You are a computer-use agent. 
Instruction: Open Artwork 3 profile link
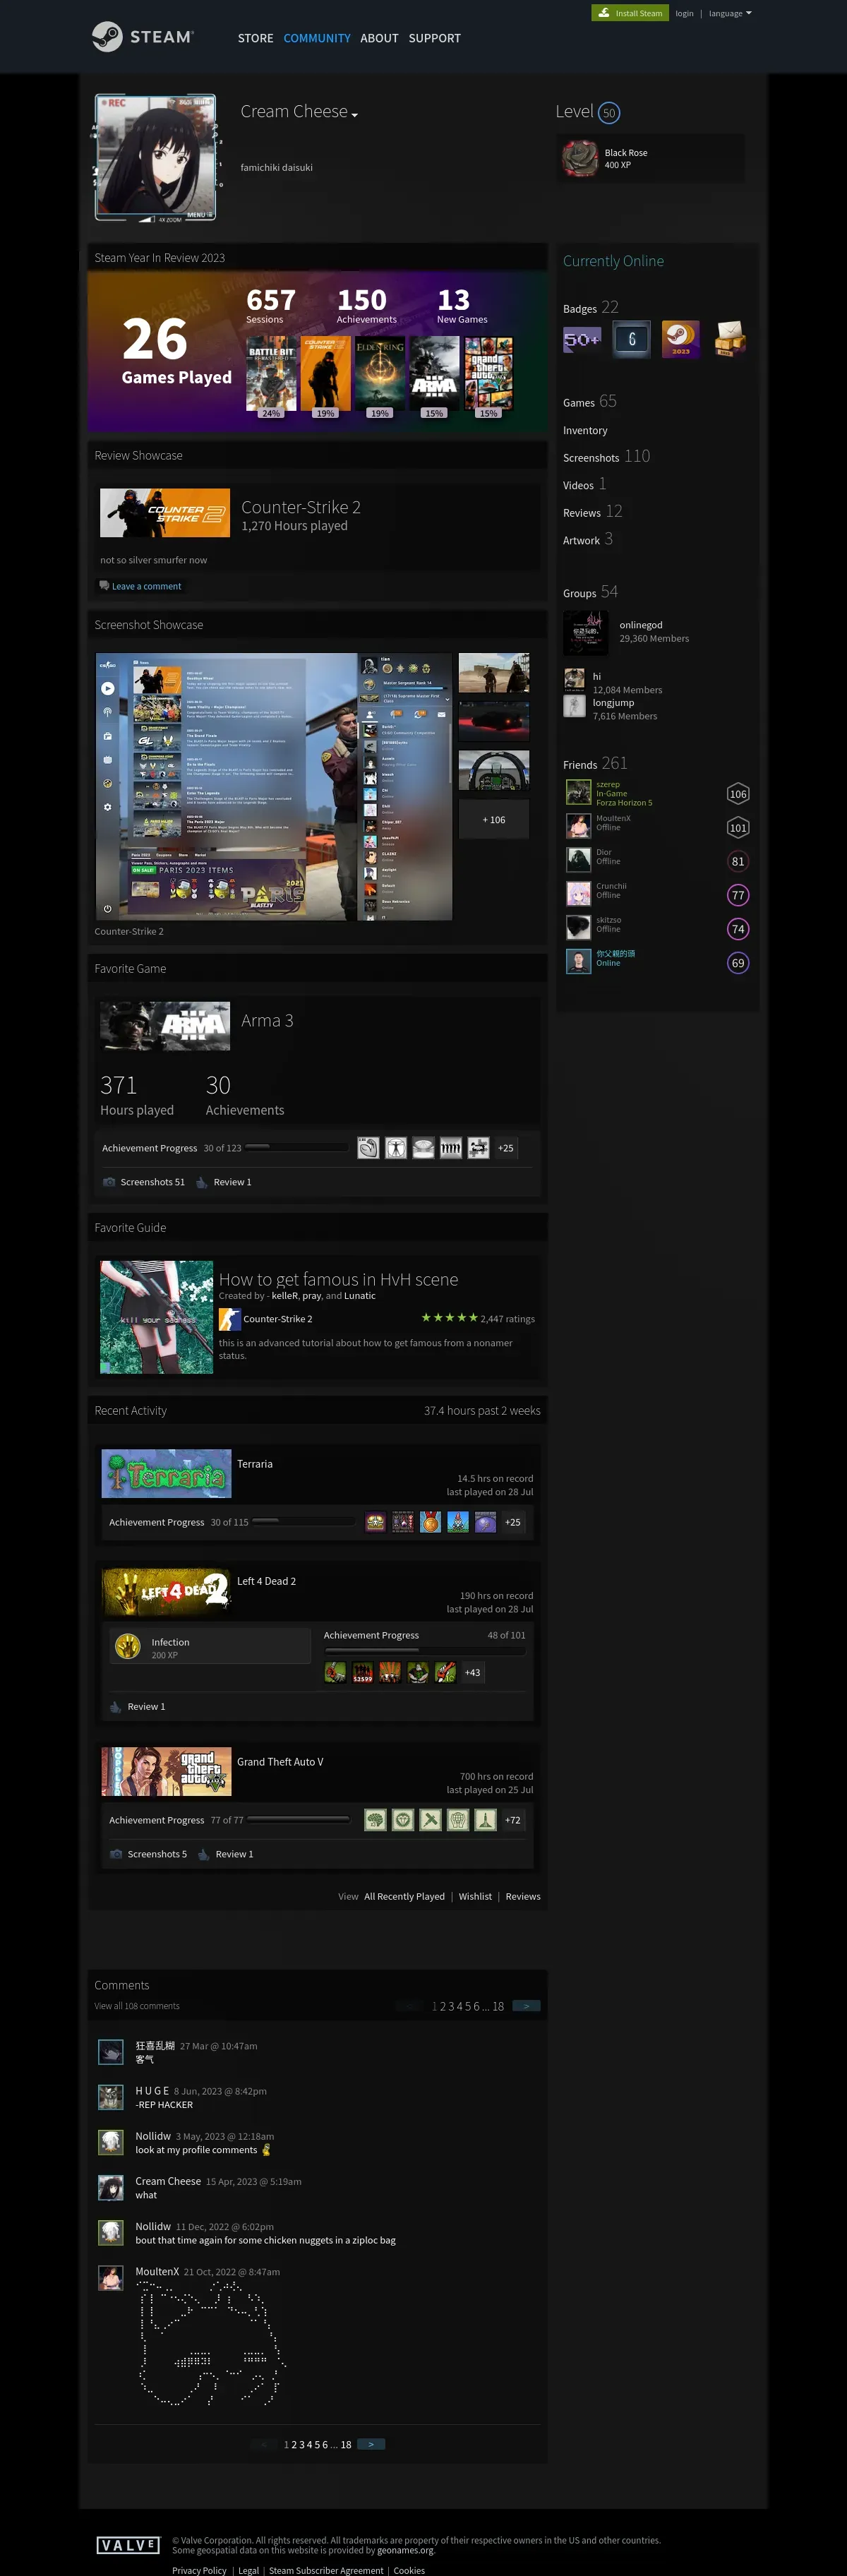click(588, 540)
